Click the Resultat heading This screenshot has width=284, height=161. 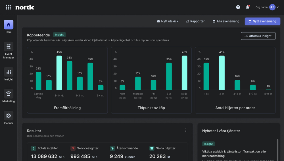(x=34, y=131)
